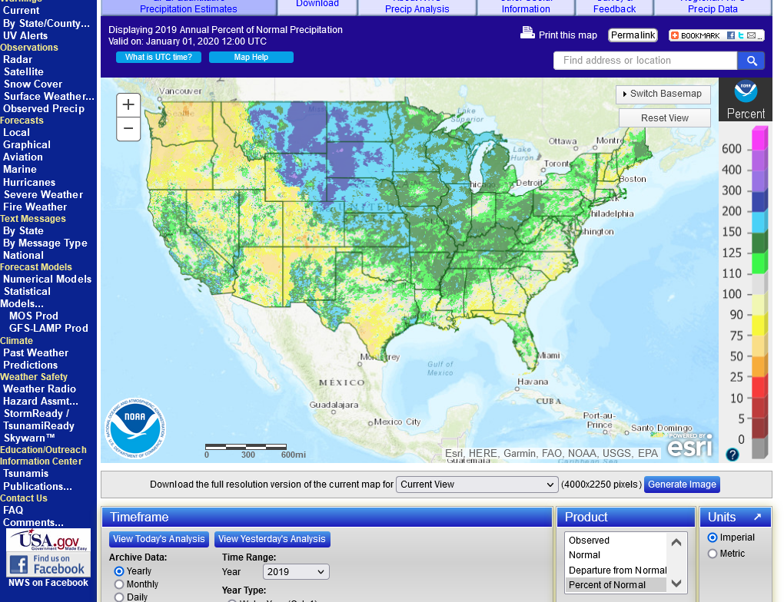This screenshot has width=784, height=602.
Task: Open the FAQ sidebar link
Action: pos(13,510)
